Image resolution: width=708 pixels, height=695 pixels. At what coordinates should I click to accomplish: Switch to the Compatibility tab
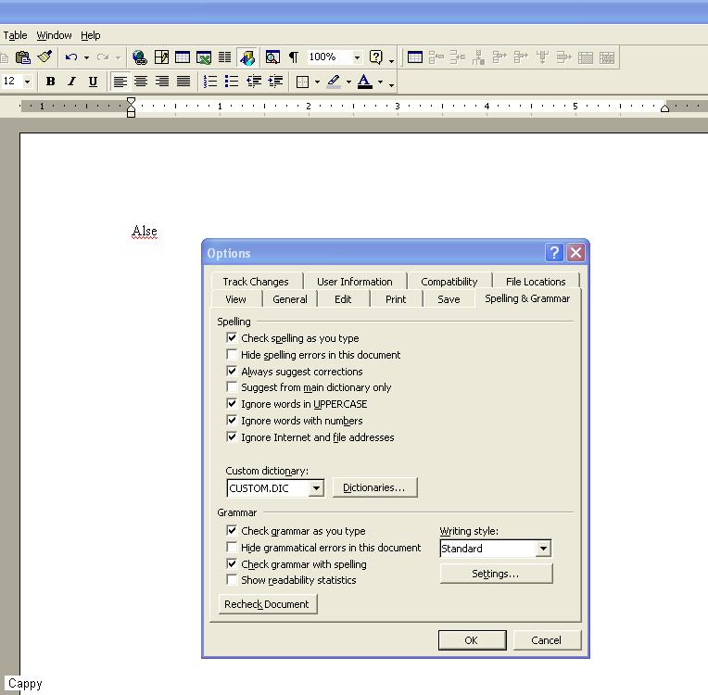pos(449,282)
